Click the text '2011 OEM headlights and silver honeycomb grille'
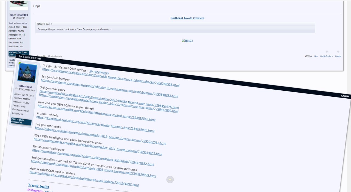351x192 pixels. [x=68, y=139]
